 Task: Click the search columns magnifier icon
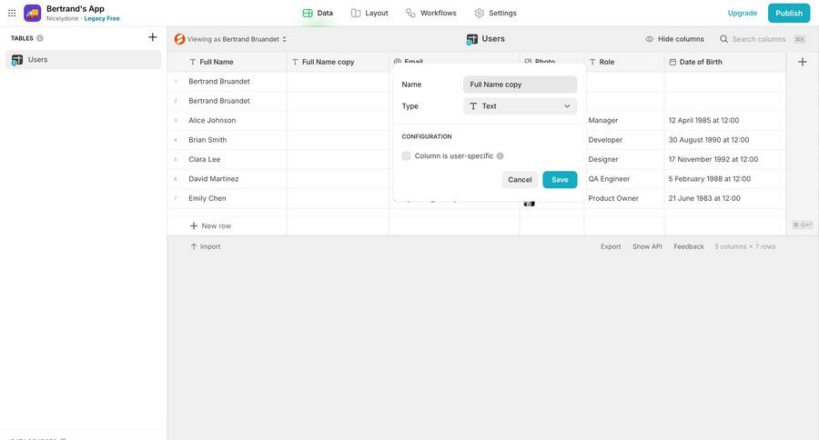724,39
